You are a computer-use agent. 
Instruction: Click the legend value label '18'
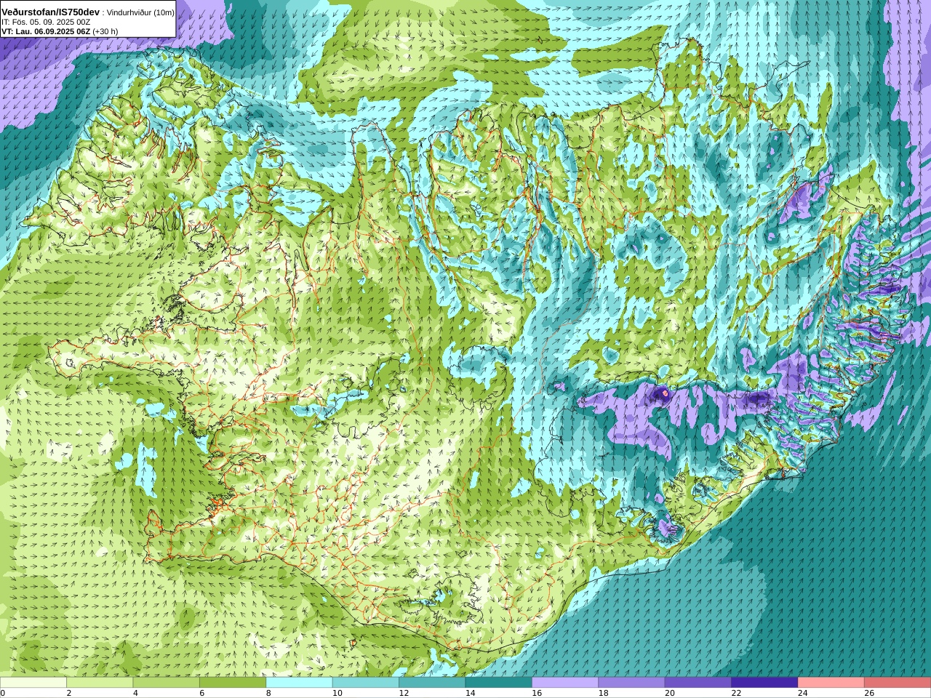point(603,693)
